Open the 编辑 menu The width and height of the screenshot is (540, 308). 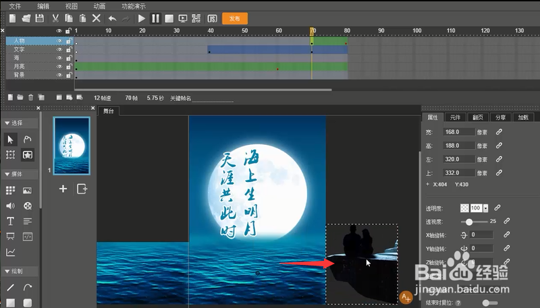[43, 6]
